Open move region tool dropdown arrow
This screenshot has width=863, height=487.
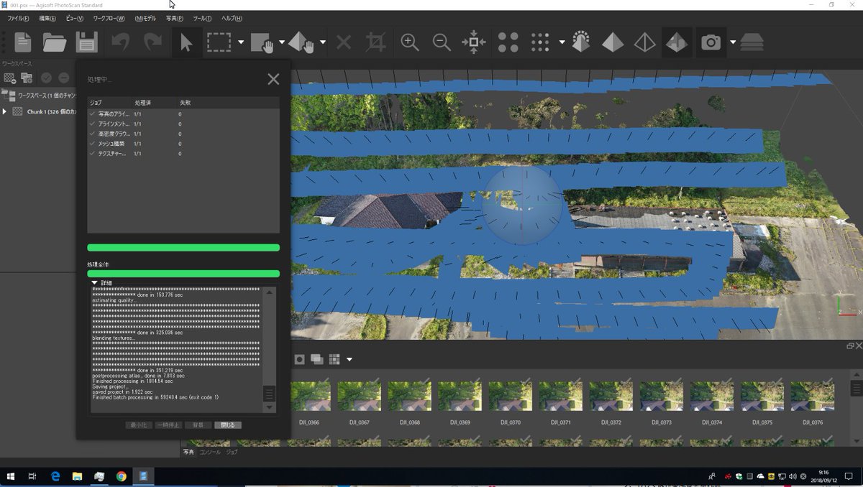pos(282,42)
